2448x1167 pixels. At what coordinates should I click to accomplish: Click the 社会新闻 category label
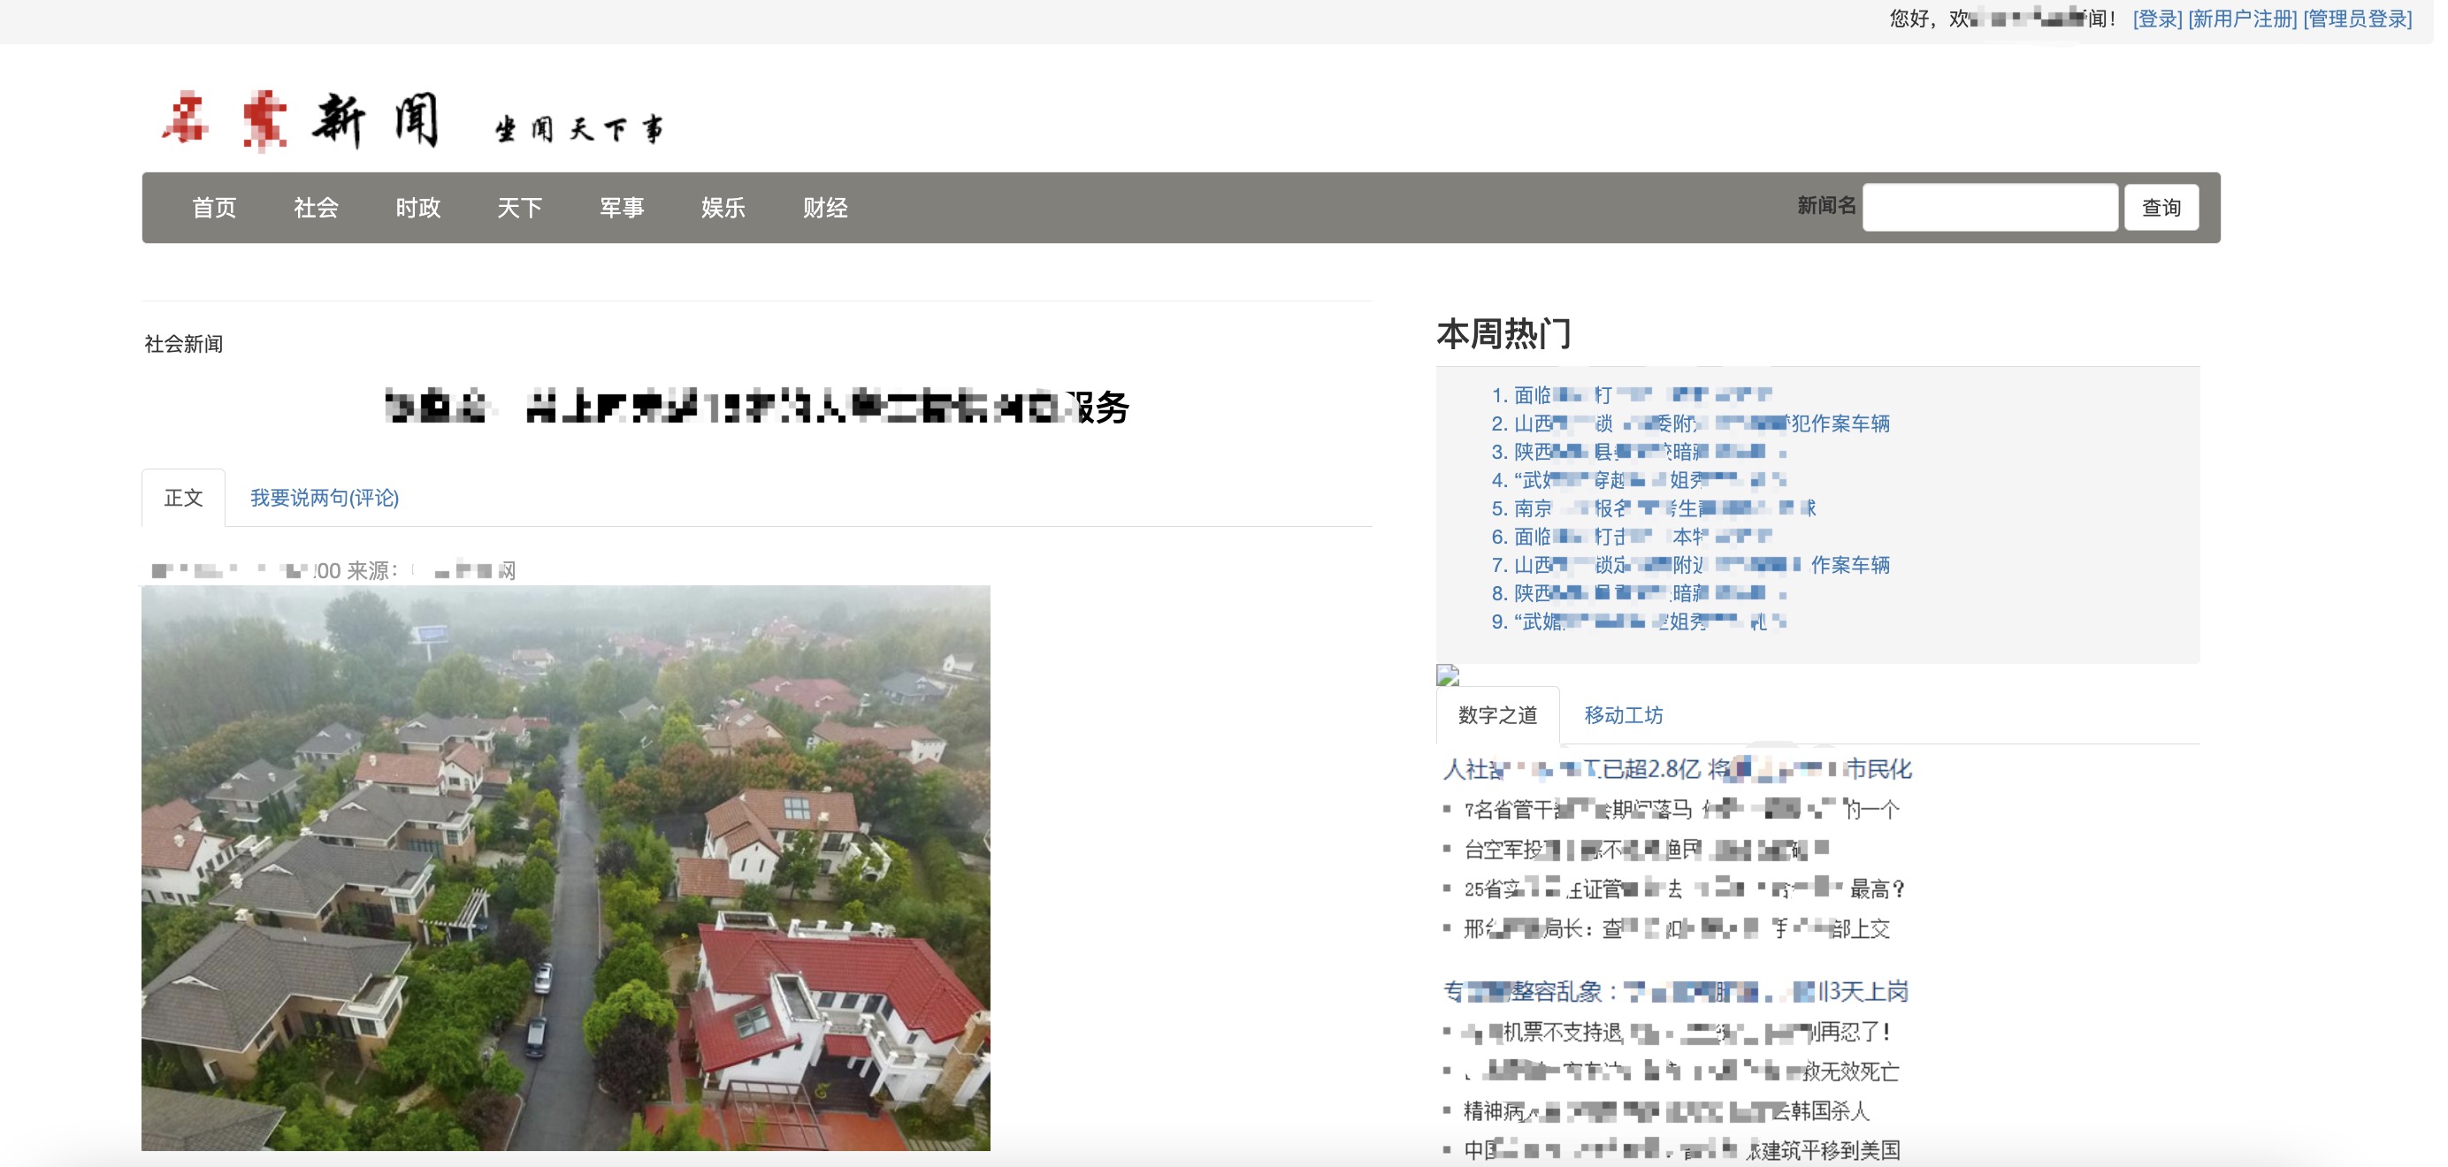point(183,345)
